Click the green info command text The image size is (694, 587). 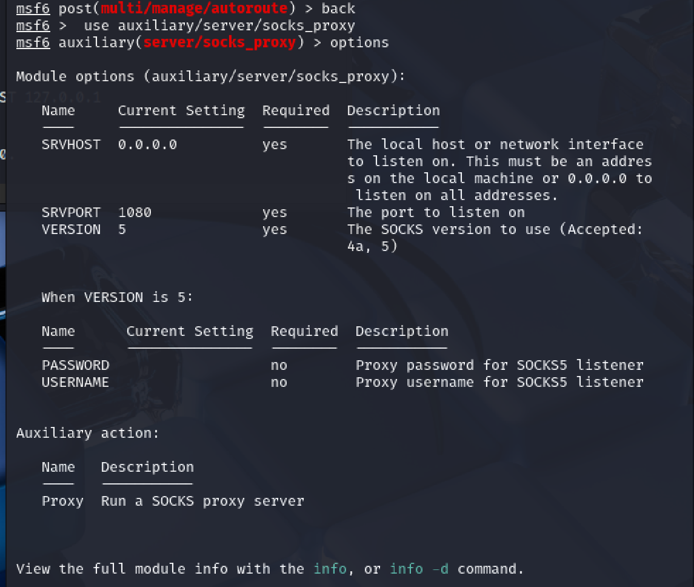tap(330, 569)
